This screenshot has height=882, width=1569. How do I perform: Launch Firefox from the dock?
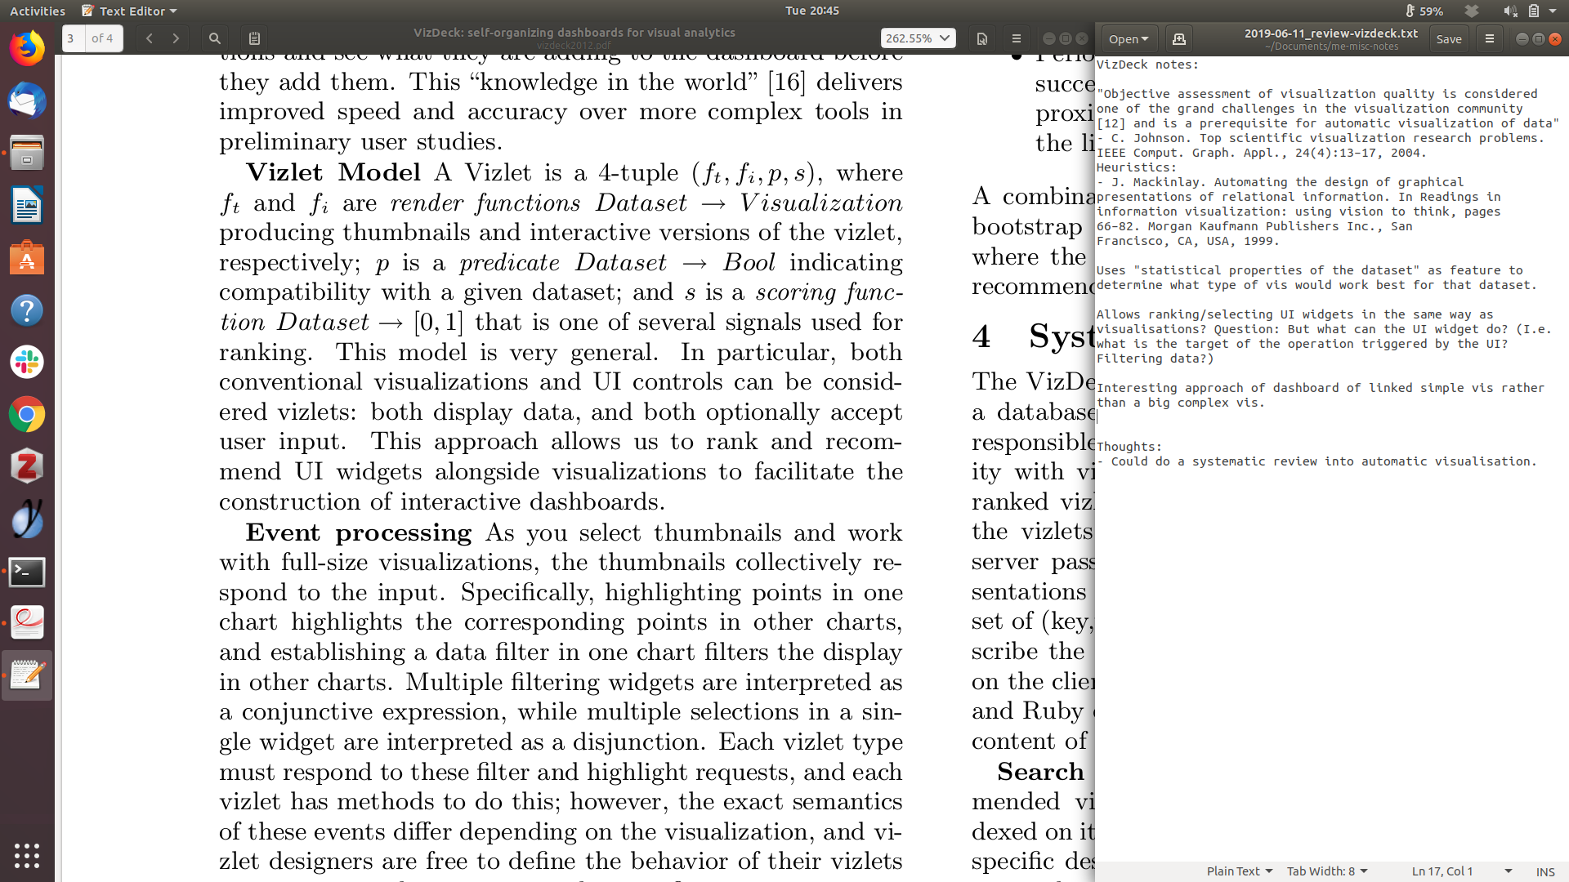[27, 49]
